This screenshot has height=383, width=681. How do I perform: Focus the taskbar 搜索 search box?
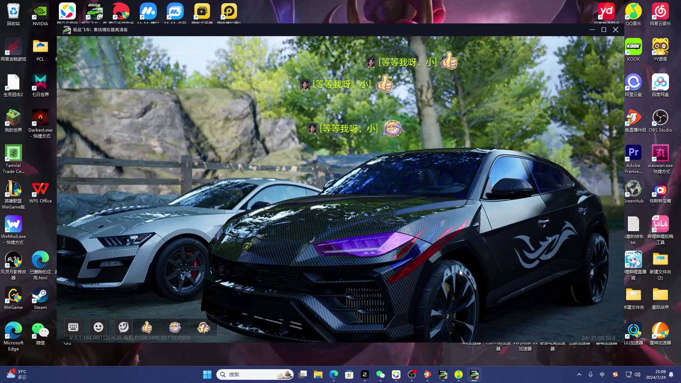(255, 374)
